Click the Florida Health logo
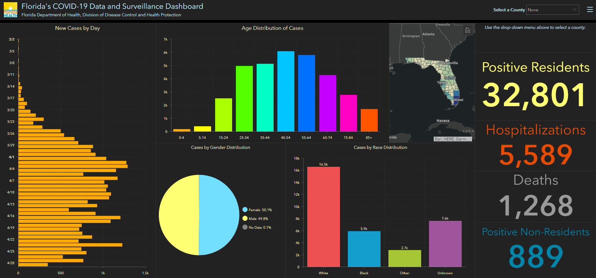 10,10
